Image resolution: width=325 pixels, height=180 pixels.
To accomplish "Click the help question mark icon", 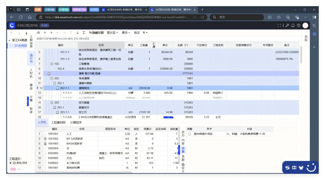I will click(298, 25).
